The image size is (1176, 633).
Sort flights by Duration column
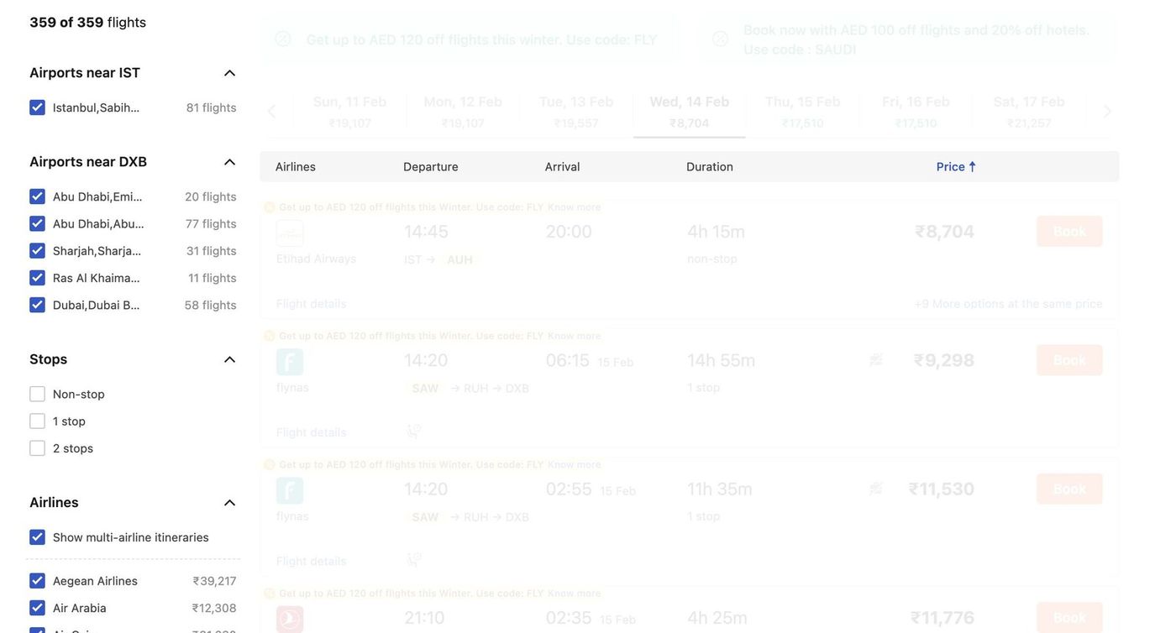click(710, 166)
